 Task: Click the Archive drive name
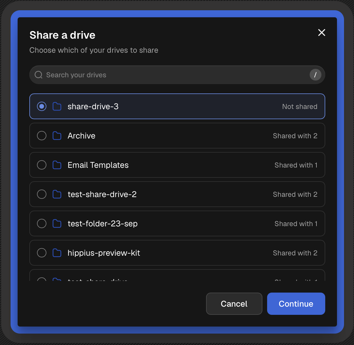click(82, 136)
